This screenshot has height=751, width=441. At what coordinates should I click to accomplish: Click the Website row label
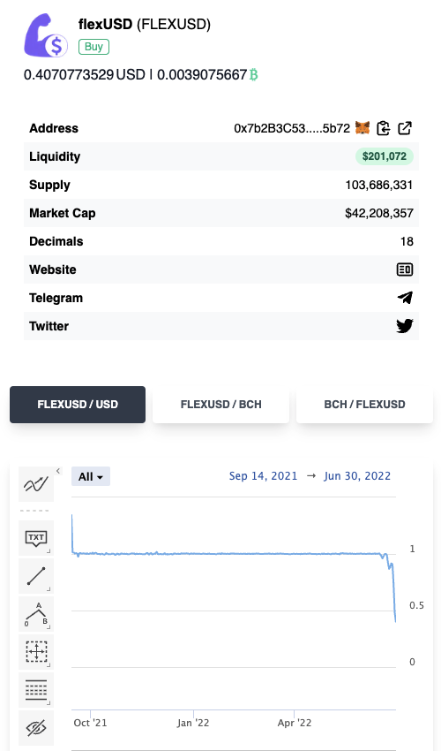point(53,269)
